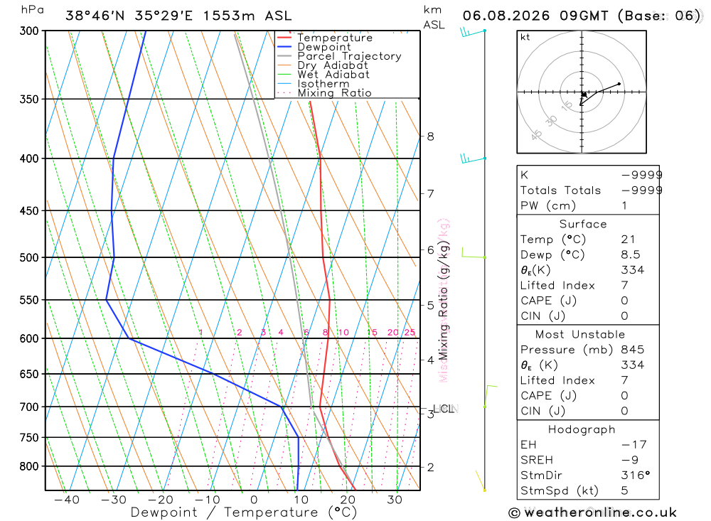Click the Mixing Ratio legend label
The height and width of the screenshot is (521, 711).
[x=335, y=93]
